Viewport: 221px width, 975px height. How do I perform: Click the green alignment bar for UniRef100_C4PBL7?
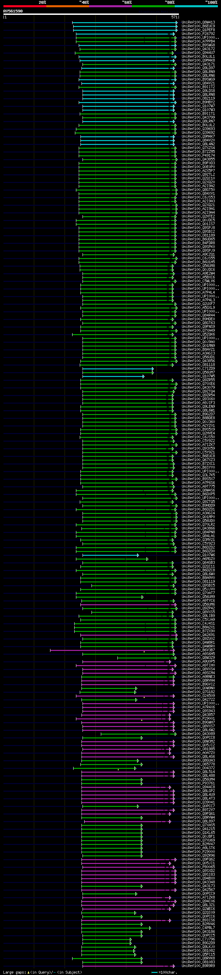click(116, 928)
